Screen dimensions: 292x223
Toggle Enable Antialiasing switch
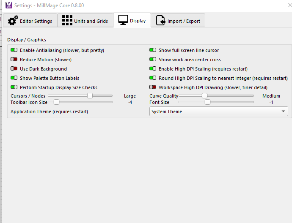point(14,50)
